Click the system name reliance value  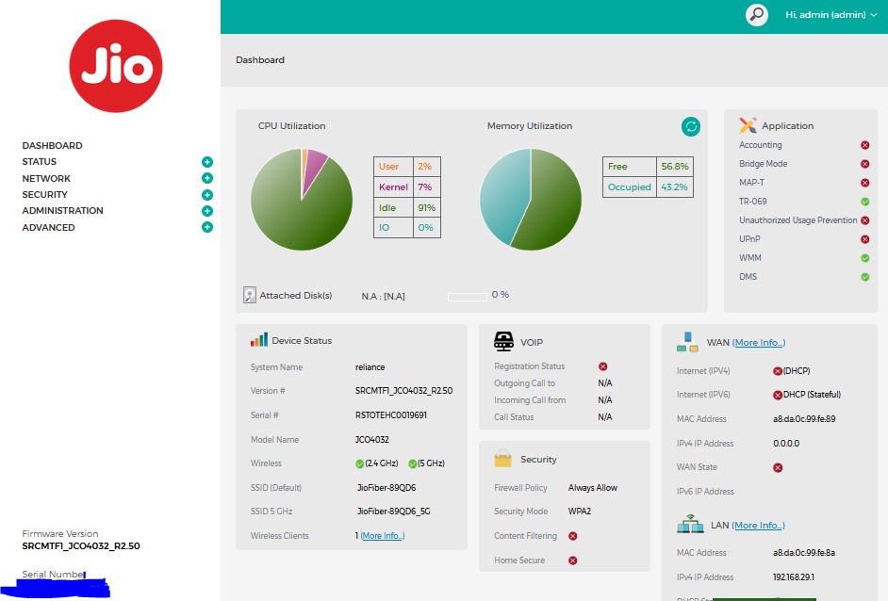(370, 367)
